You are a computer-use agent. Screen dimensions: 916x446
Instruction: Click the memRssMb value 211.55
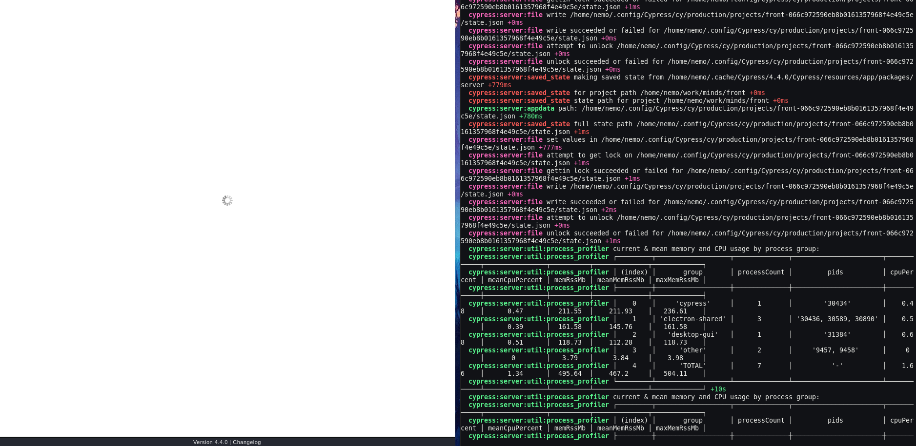point(570,311)
